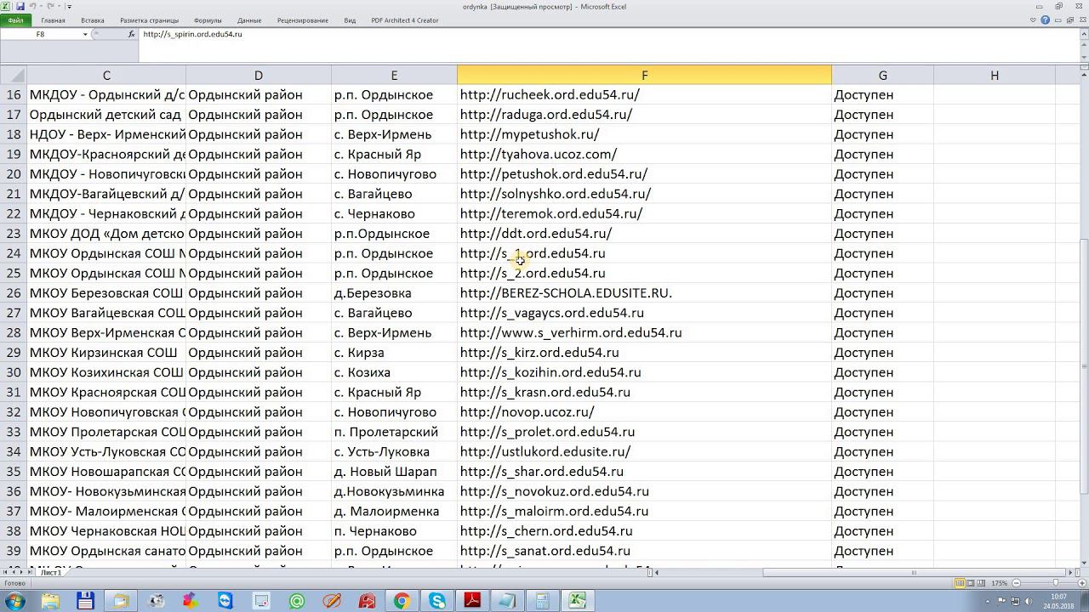
Task: Open Adobe Reader from the taskbar
Action: point(472,601)
